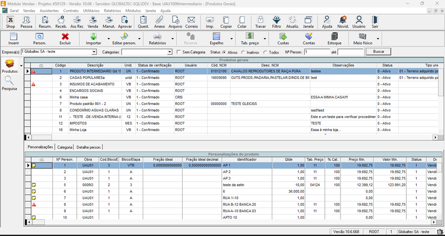Switch to the Detalhe person. tab
Image resolution: width=445 pixels, height=236 pixels.
pos(88,147)
